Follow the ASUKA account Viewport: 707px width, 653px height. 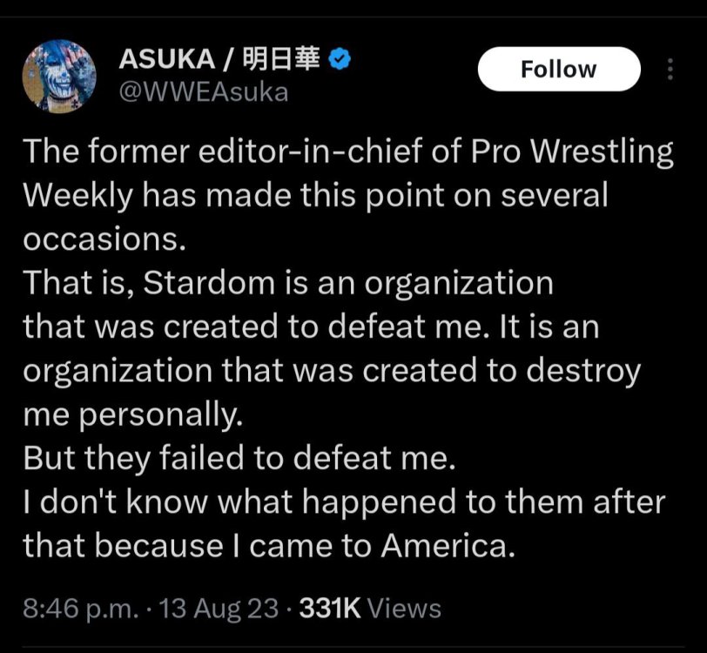(x=558, y=70)
